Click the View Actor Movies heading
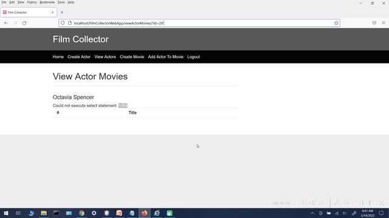This screenshot has height=218, width=389. click(x=90, y=76)
